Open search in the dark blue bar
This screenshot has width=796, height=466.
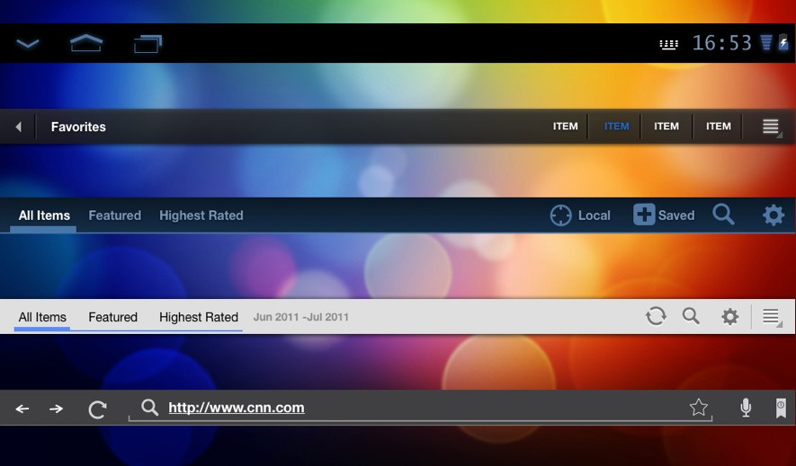723,215
